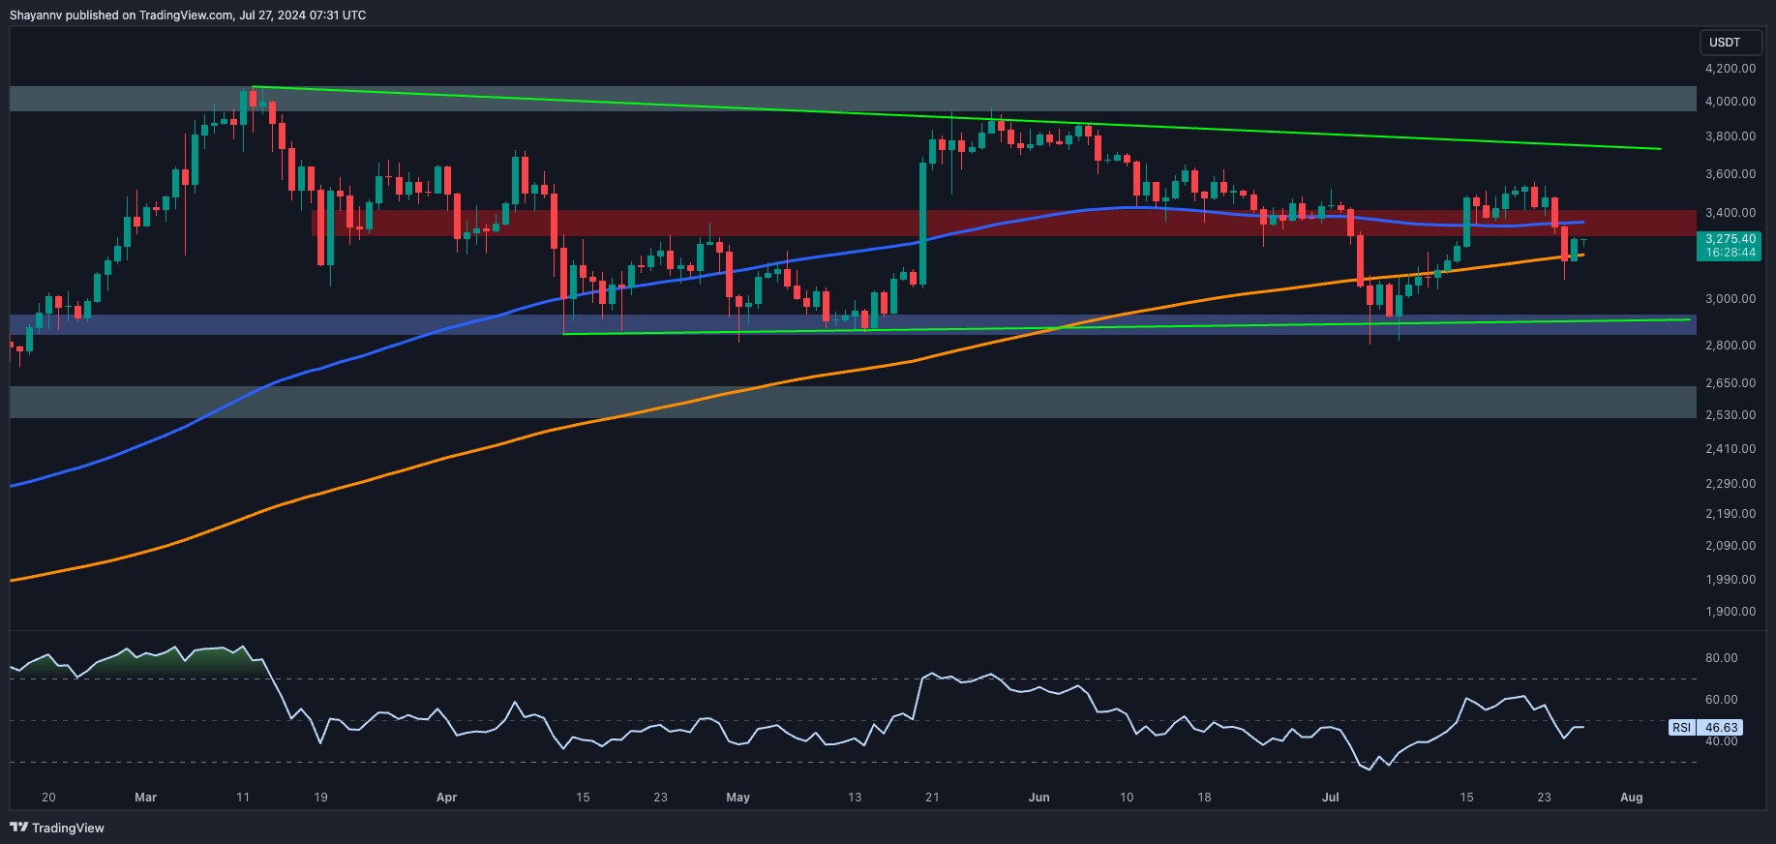Click the RSI 80.00 scale label
Image resolution: width=1776 pixels, height=844 pixels.
pos(1722,658)
